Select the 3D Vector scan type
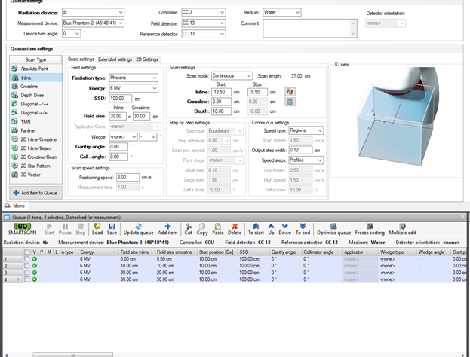The width and height of the screenshot is (470, 357). click(x=35, y=175)
